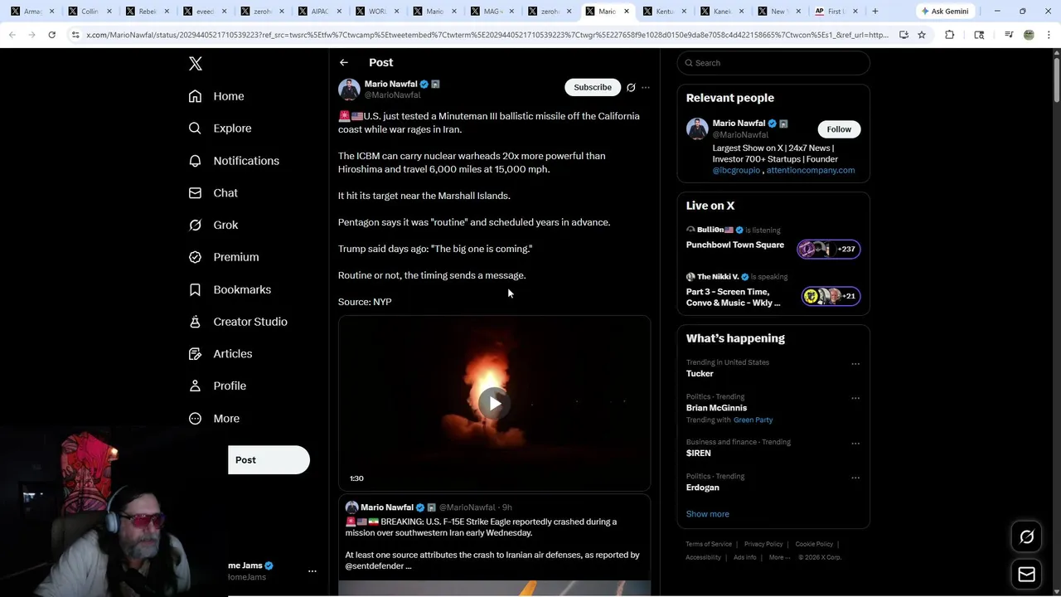Click the Bookmarks icon in sidebar

click(x=195, y=289)
